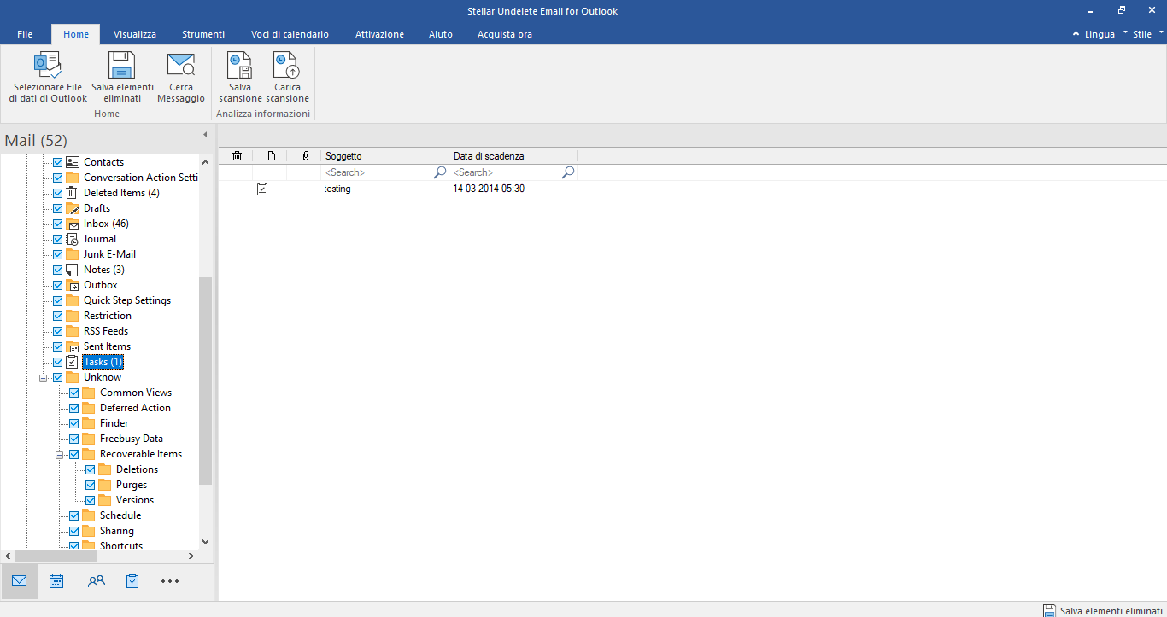Select Quick Step Settings folder

127,300
